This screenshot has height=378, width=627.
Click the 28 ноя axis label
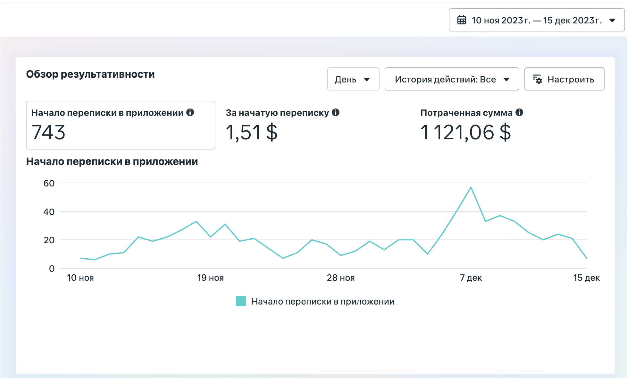coord(341,278)
